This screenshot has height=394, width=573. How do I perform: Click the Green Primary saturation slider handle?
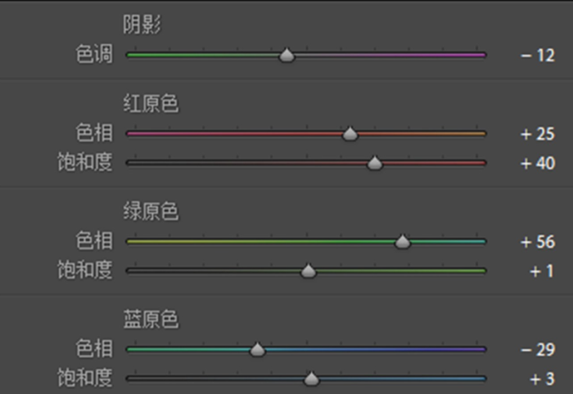point(309,271)
